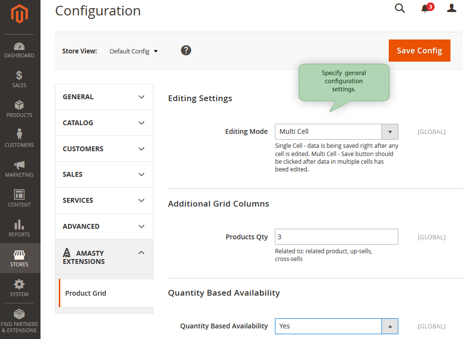Viewport: 463px width, 339px height.
Task: Open the Store View Default Config dropdown
Action: (x=134, y=52)
